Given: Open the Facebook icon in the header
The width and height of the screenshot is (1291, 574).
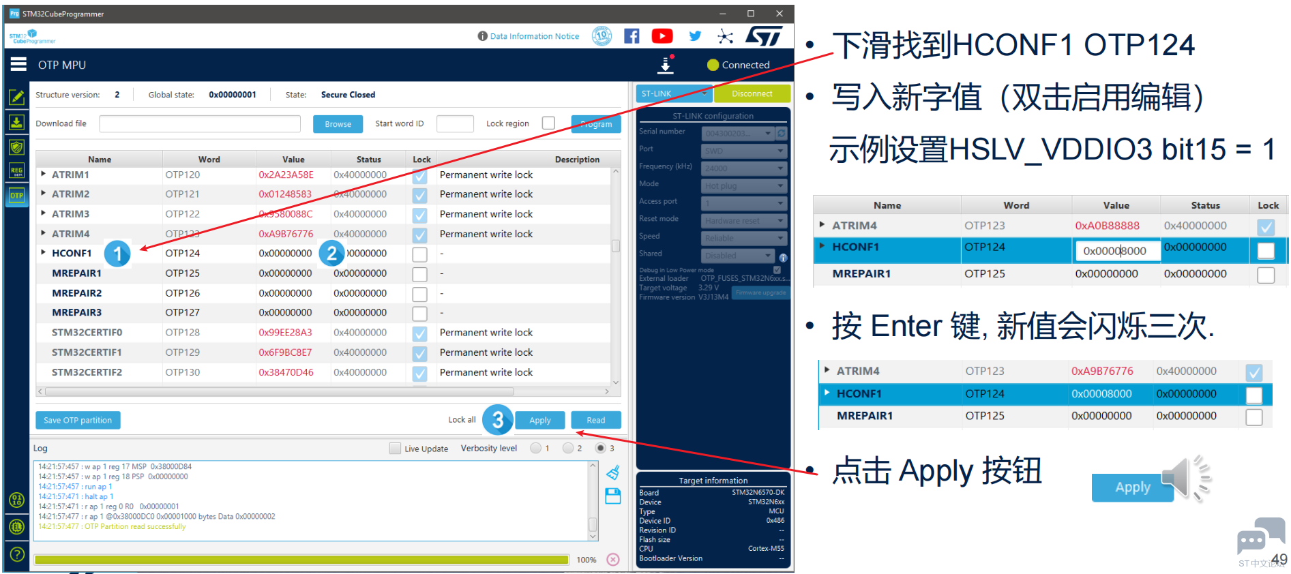Looking at the screenshot, I should point(632,36).
